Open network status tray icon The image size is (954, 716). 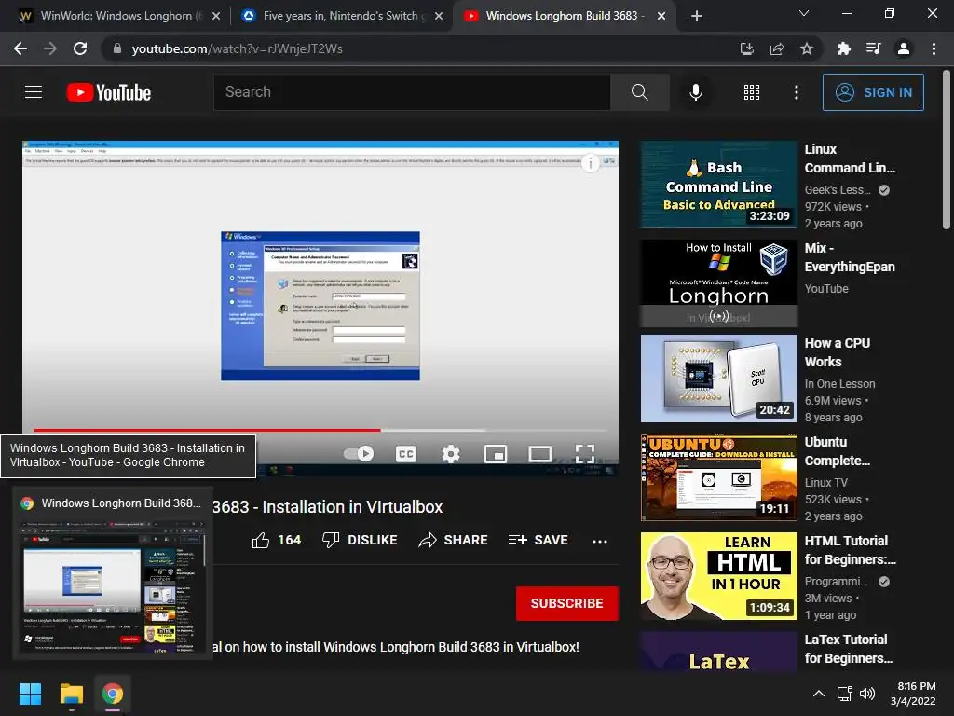(844, 694)
